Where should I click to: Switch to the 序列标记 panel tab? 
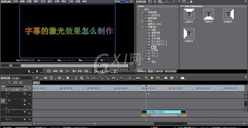coord(142,71)
